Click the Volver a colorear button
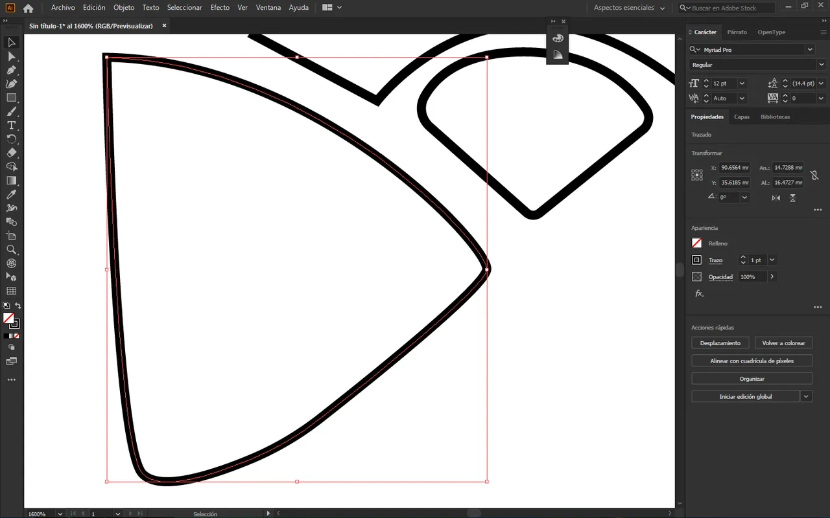The width and height of the screenshot is (830, 518). (783, 343)
